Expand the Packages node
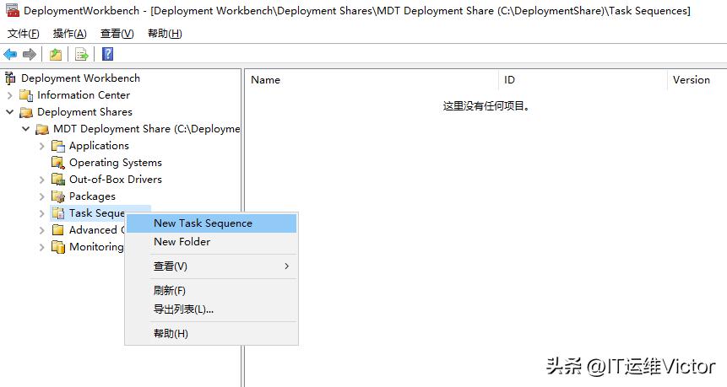This screenshot has width=727, height=387. 41,196
